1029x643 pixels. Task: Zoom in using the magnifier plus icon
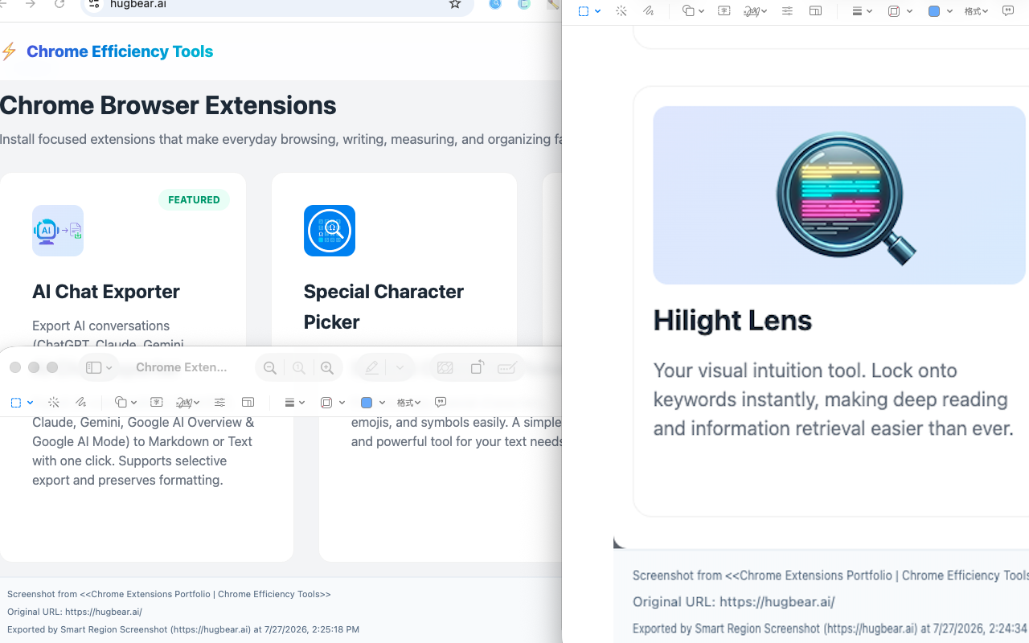327,368
